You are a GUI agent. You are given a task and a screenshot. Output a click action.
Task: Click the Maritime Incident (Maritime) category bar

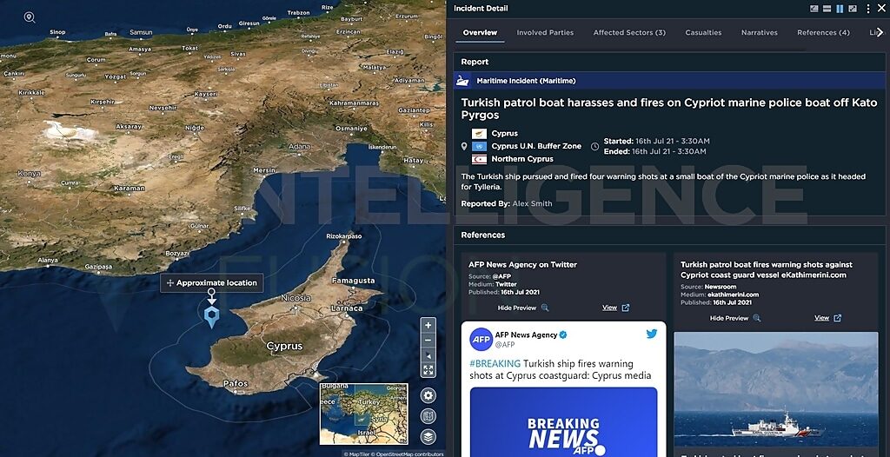click(x=669, y=81)
